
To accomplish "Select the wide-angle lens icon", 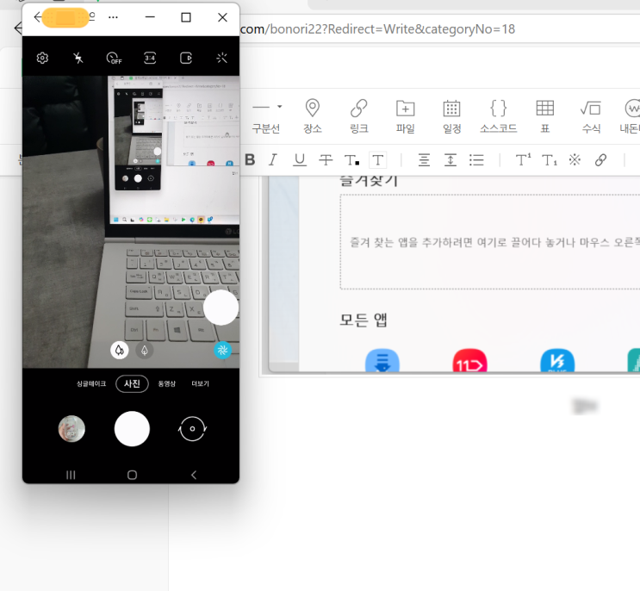I will [x=119, y=350].
